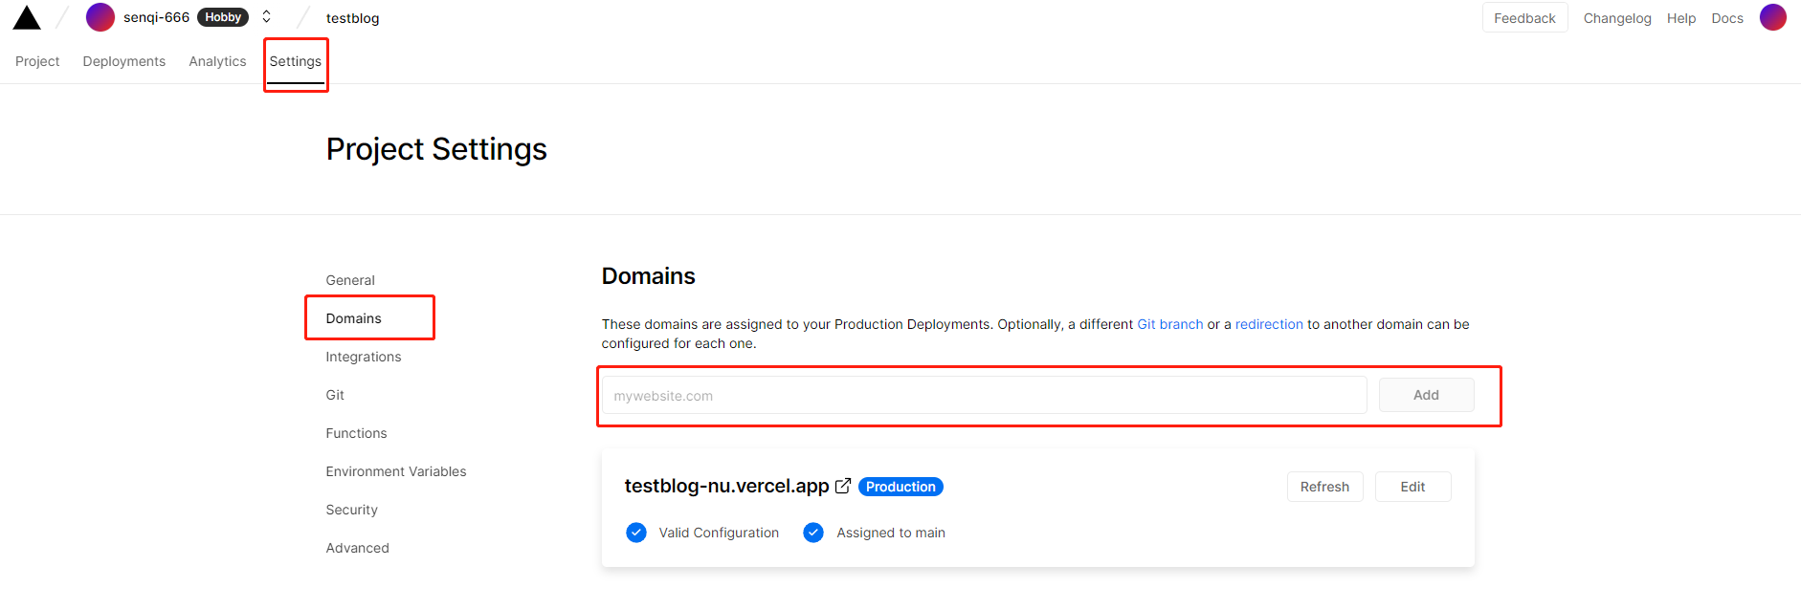Viewport: 1801px width, 610px height.
Task: Go to the Project tab
Action: tap(37, 61)
